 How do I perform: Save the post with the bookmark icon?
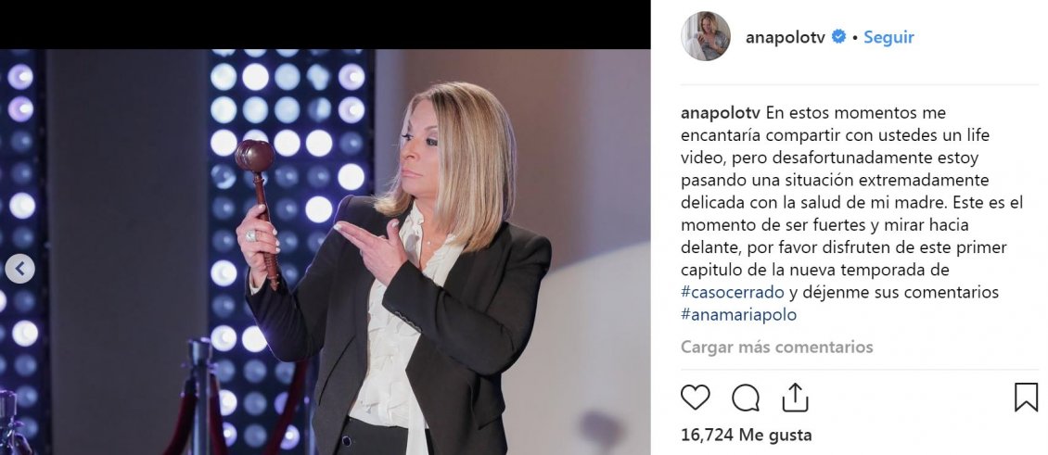(1026, 398)
